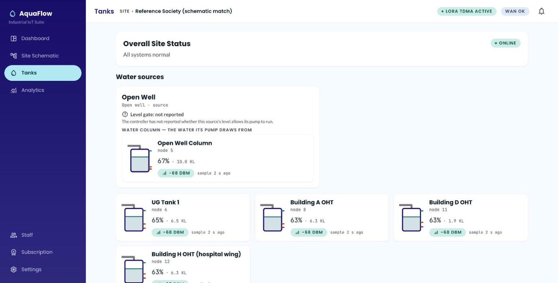Click the node 6 label

[x=159, y=210]
